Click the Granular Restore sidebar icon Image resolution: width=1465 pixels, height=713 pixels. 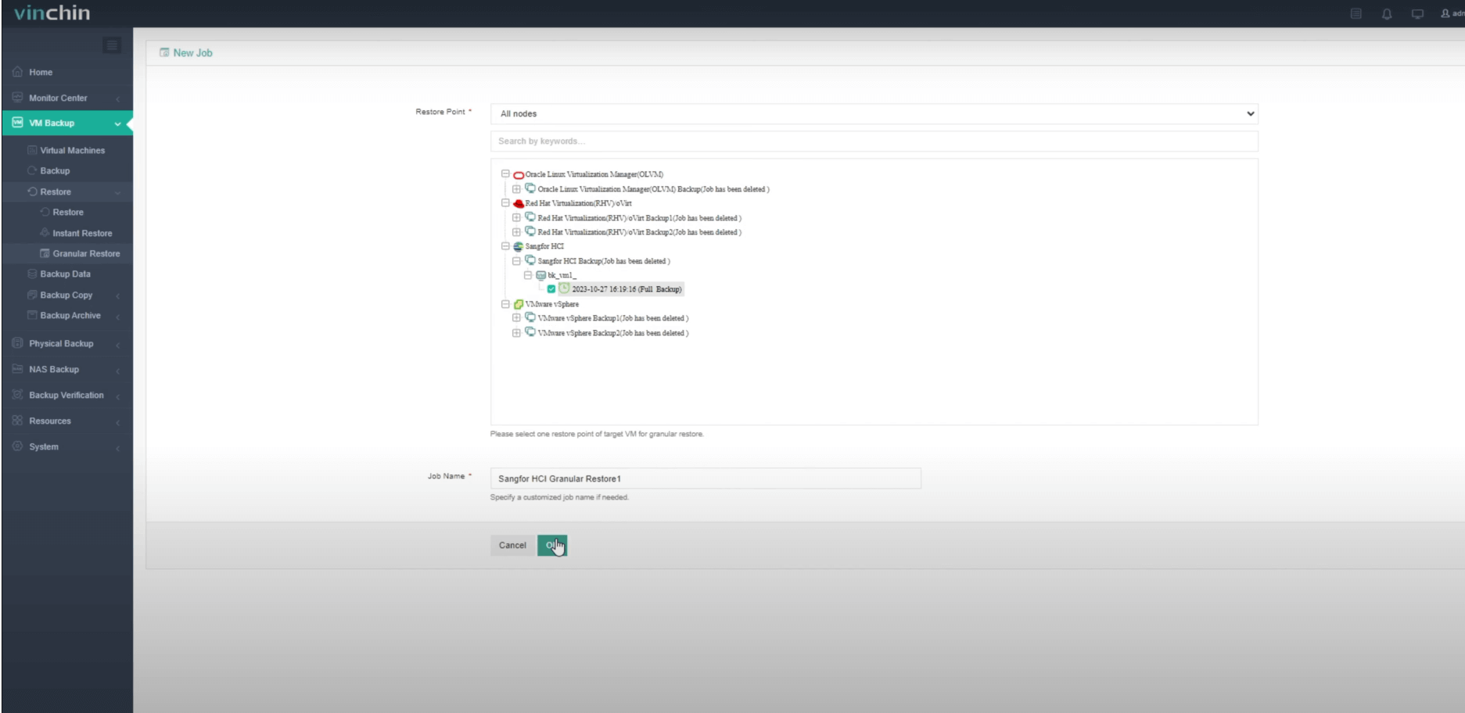[45, 253]
